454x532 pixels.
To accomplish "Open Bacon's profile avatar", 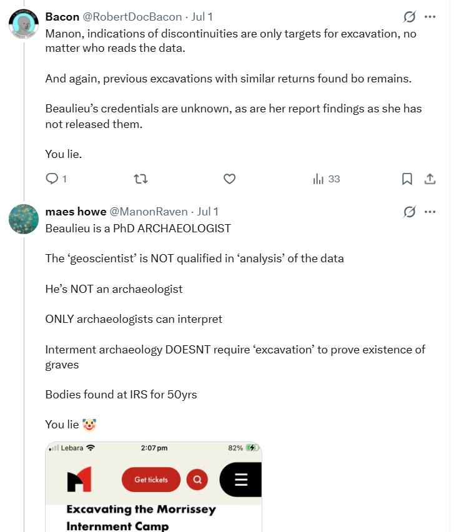I will tap(23, 24).
